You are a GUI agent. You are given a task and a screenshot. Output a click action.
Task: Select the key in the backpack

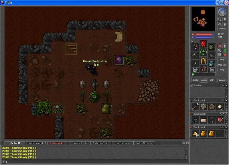pos(212,120)
